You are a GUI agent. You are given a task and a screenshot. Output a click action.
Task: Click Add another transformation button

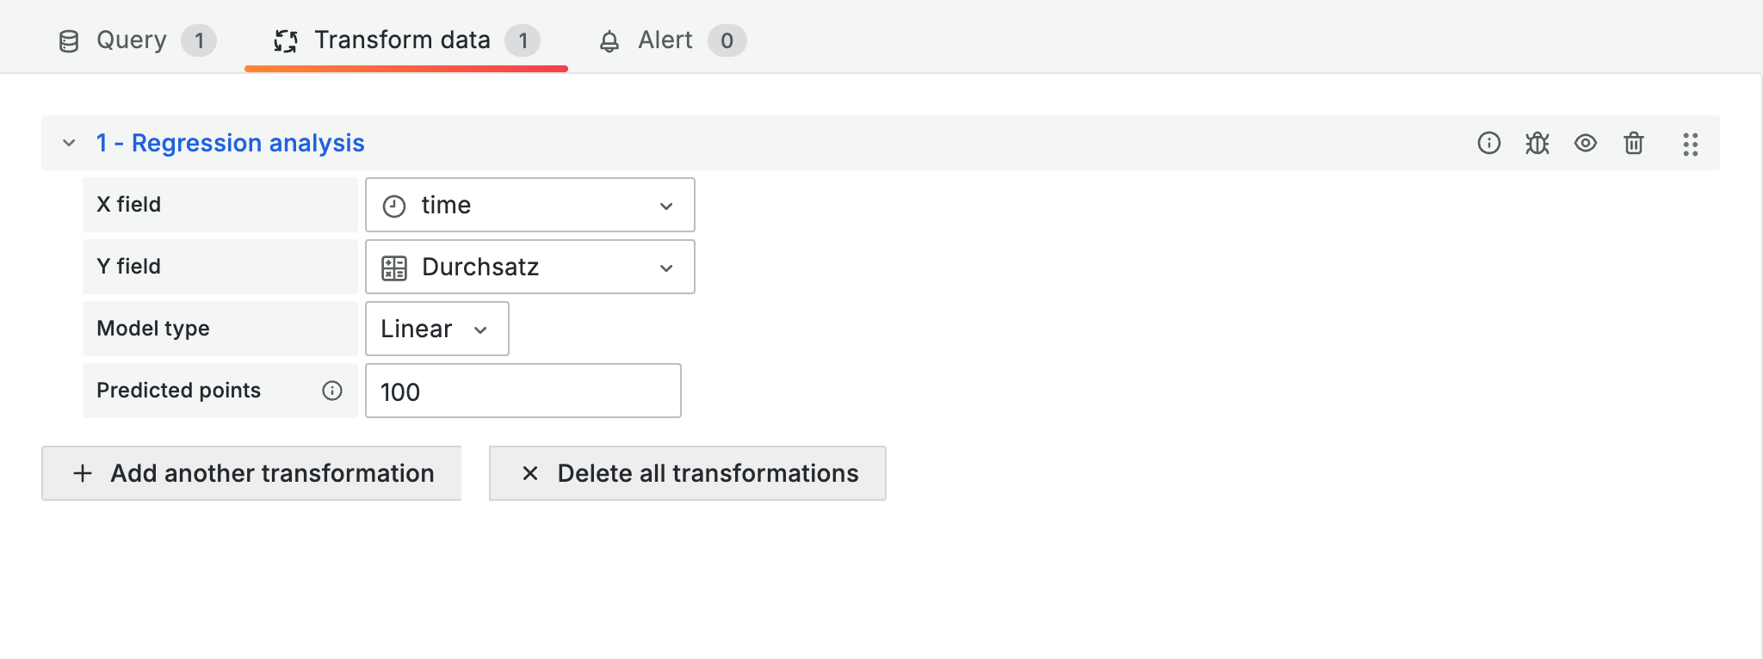[x=251, y=473]
